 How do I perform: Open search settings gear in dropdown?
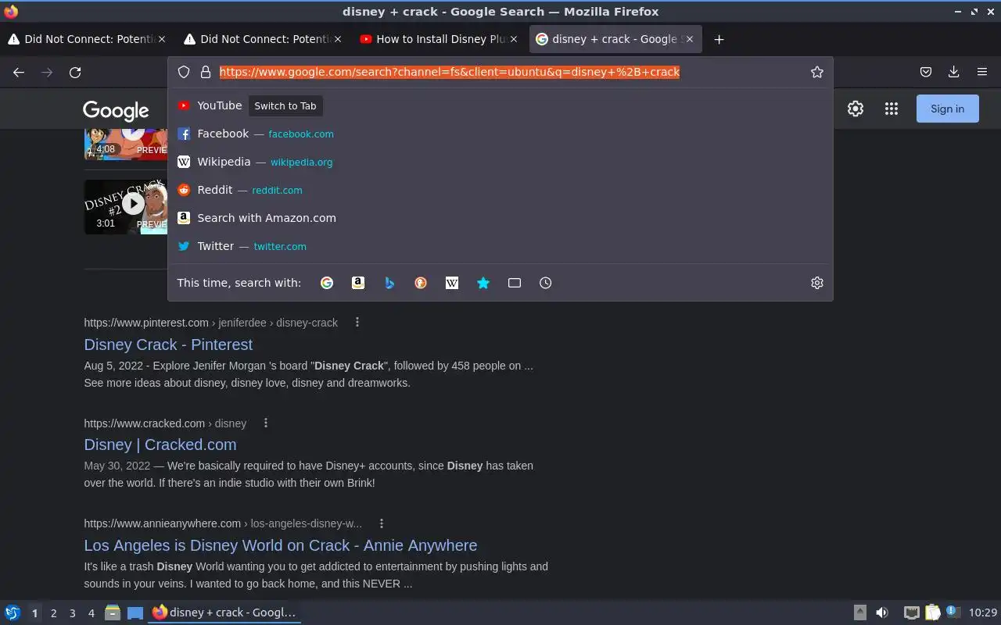tap(817, 283)
